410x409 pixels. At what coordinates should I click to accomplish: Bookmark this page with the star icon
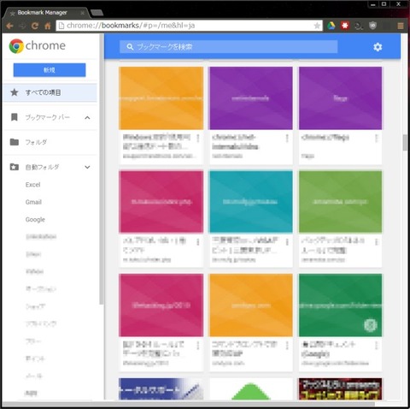317,26
